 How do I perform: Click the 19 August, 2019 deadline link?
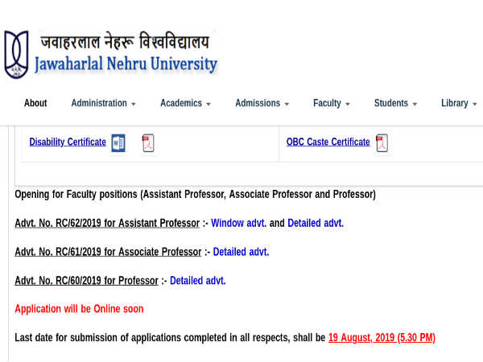coord(382,338)
